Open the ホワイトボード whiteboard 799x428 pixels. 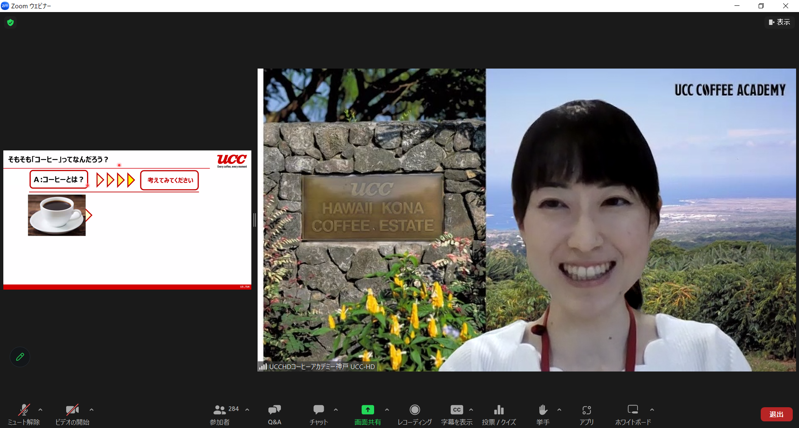633,415
